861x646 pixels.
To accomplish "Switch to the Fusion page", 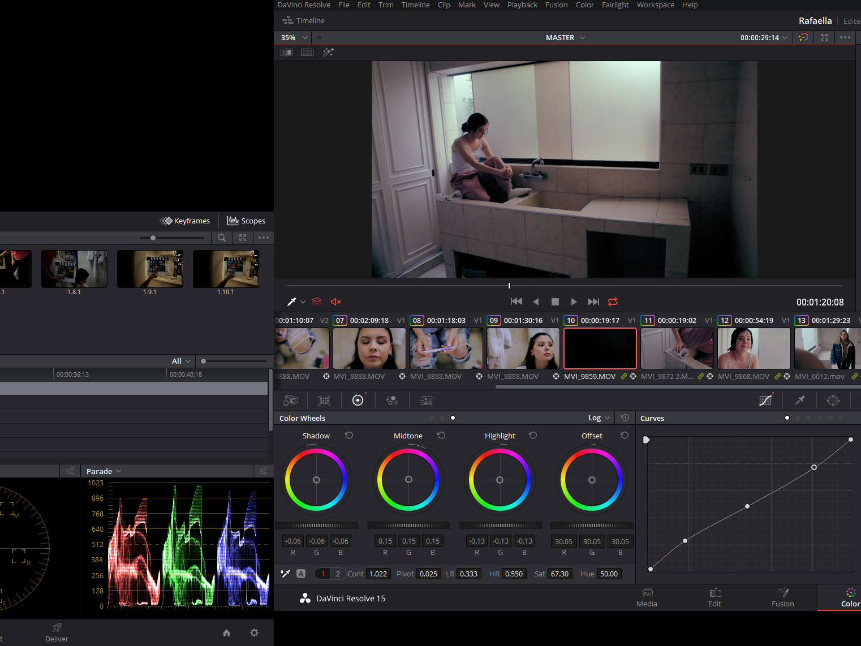I will 783,597.
